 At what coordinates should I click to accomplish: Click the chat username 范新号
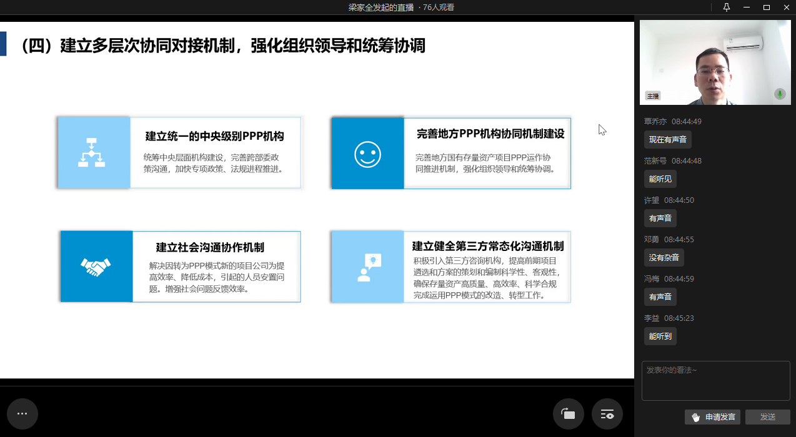655,161
